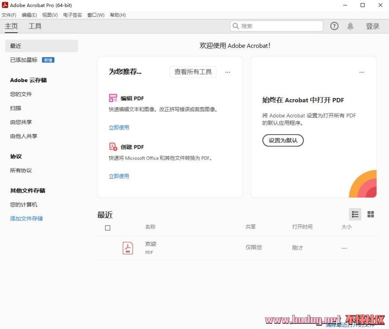Viewport: 389px width, 329px height.
Task: Switch to the 工具 tab
Action: 35,26
